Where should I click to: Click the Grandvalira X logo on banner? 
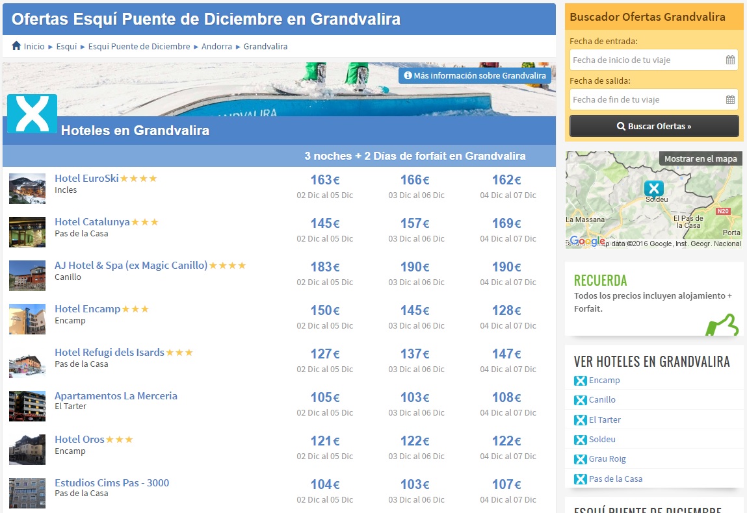tap(33, 114)
